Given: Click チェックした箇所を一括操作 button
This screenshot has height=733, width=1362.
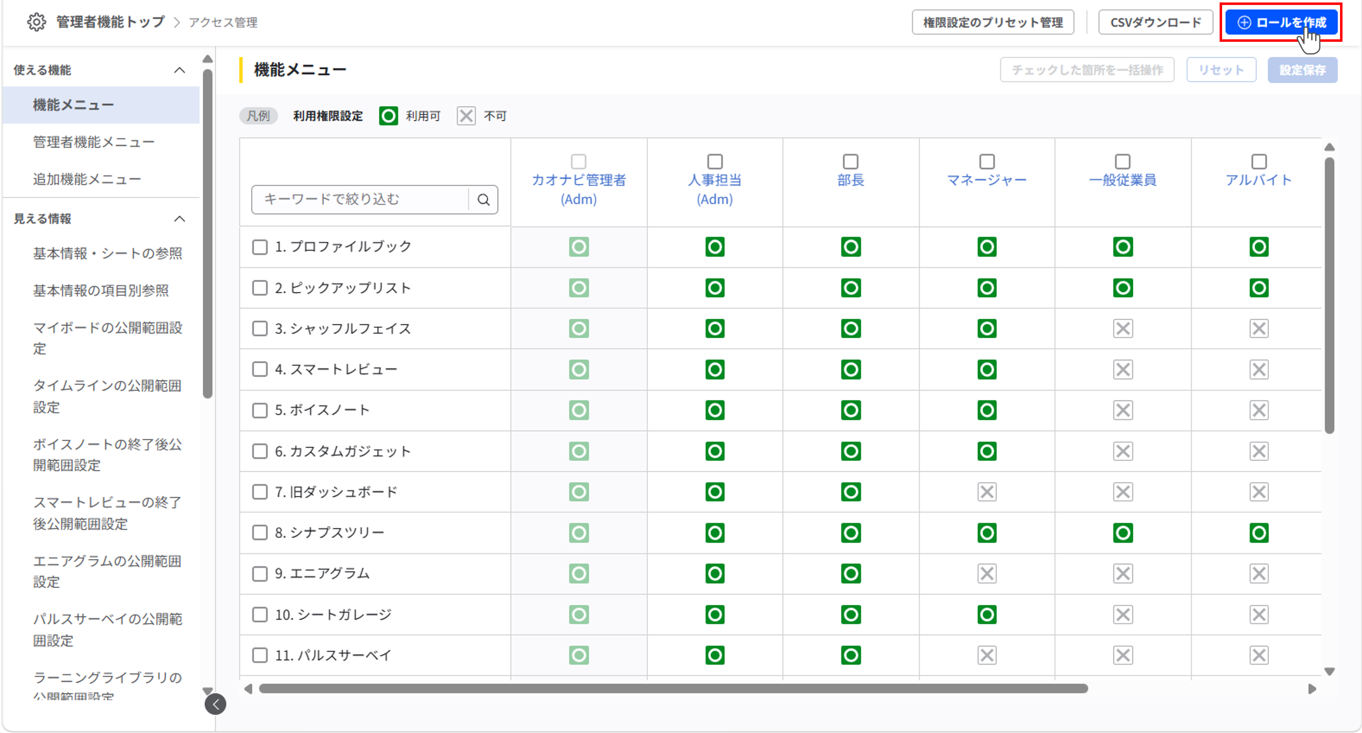Looking at the screenshot, I should coord(1087,70).
